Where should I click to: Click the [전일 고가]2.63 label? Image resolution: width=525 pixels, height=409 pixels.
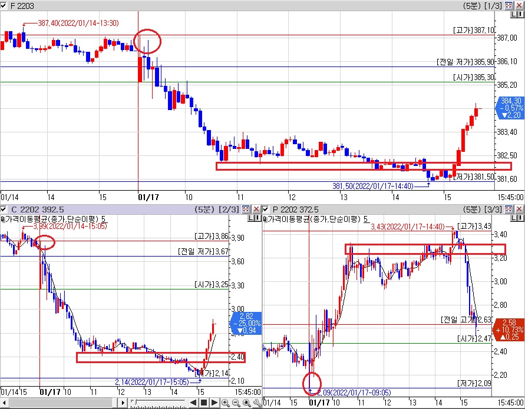[x=465, y=320]
